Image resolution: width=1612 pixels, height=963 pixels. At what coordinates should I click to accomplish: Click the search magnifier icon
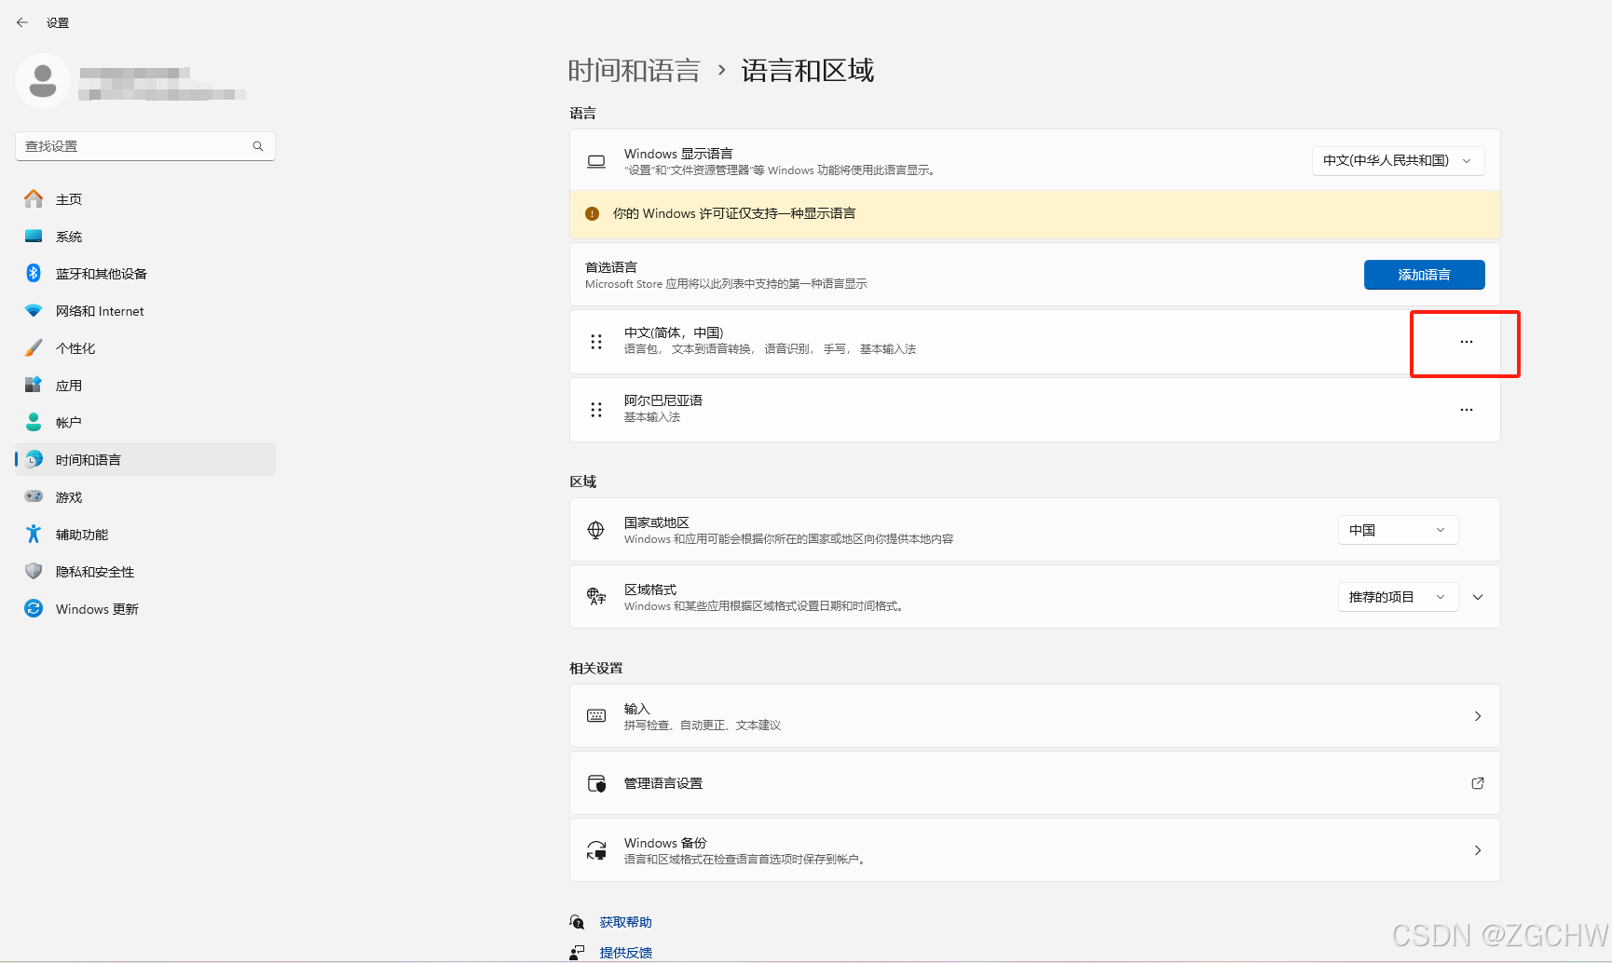click(258, 146)
